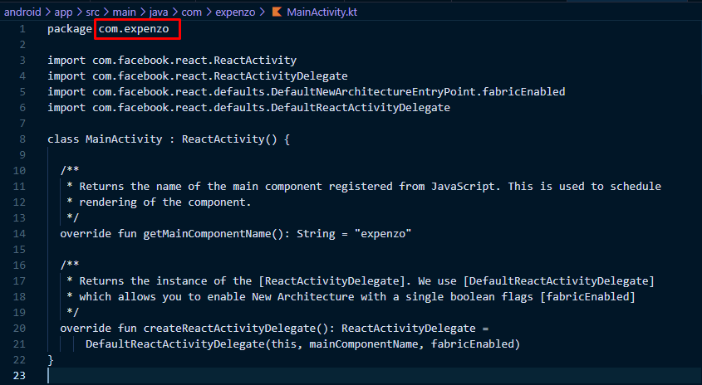Select the main breadcrumb segment

tap(124, 12)
